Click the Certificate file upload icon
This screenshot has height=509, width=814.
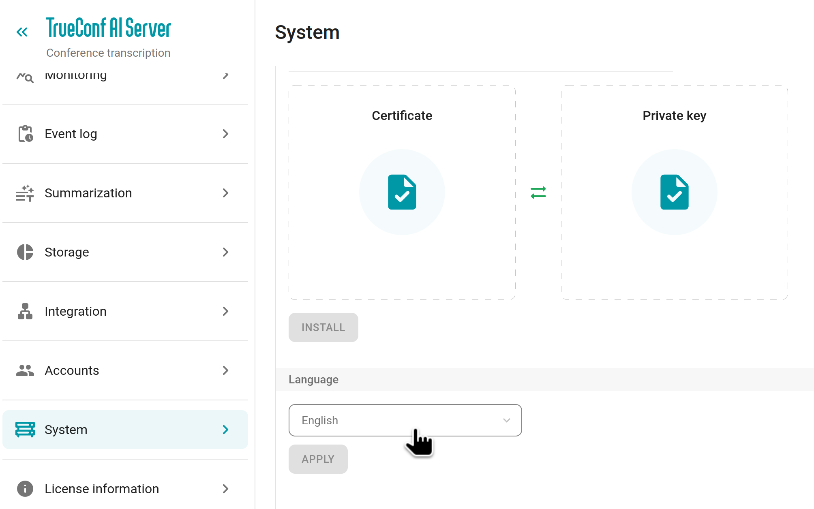pos(402,192)
